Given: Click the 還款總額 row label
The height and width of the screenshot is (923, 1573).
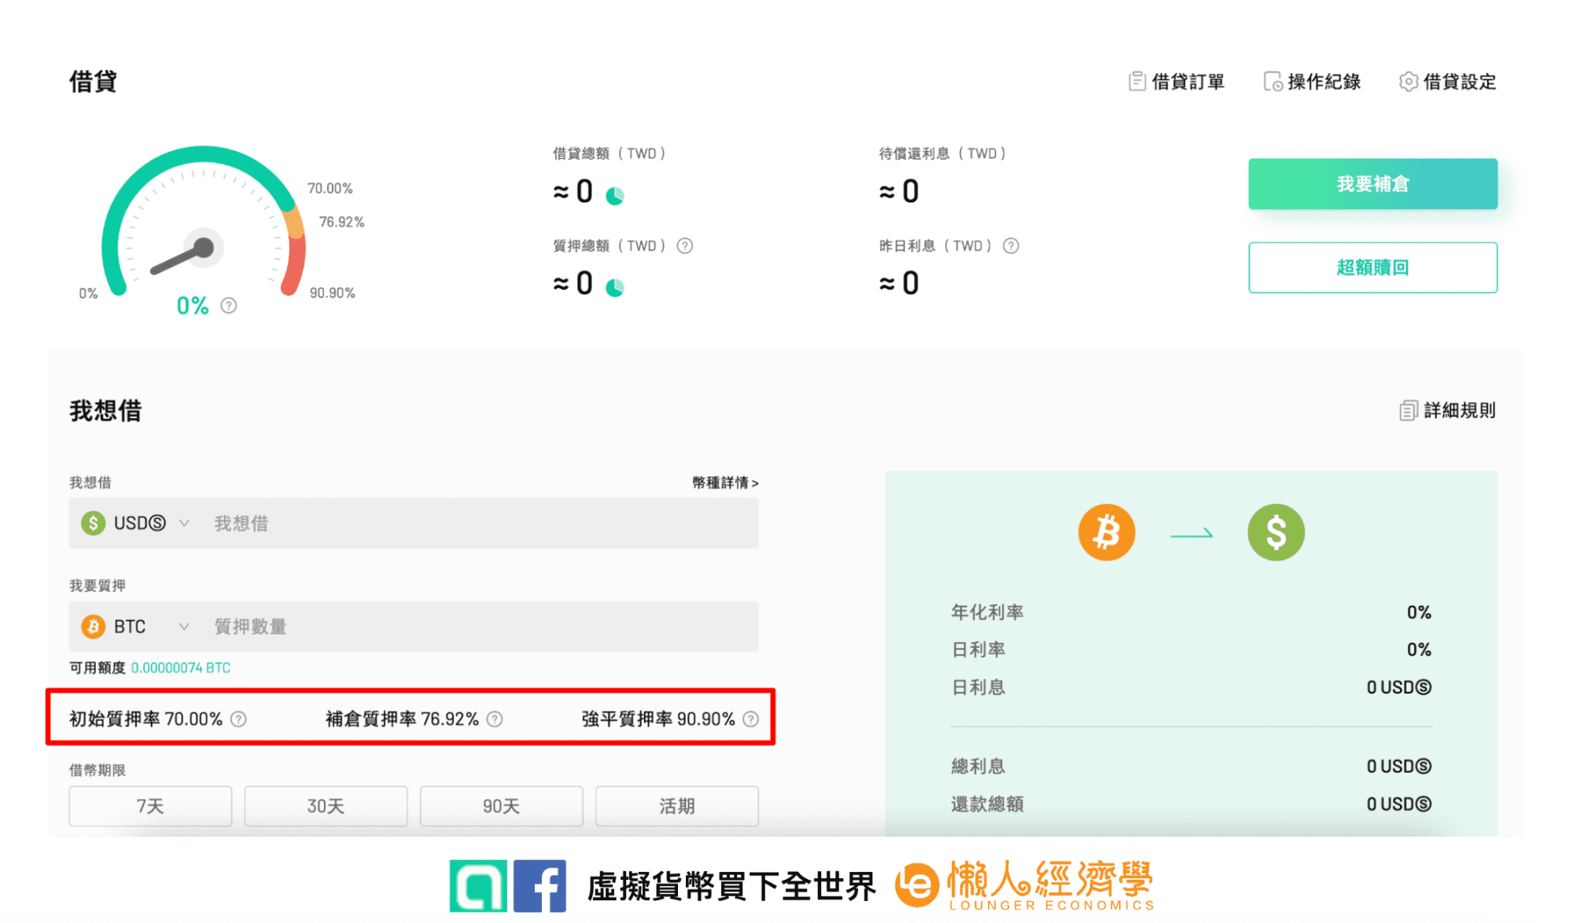Looking at the screenshot, I should [987, 803].
